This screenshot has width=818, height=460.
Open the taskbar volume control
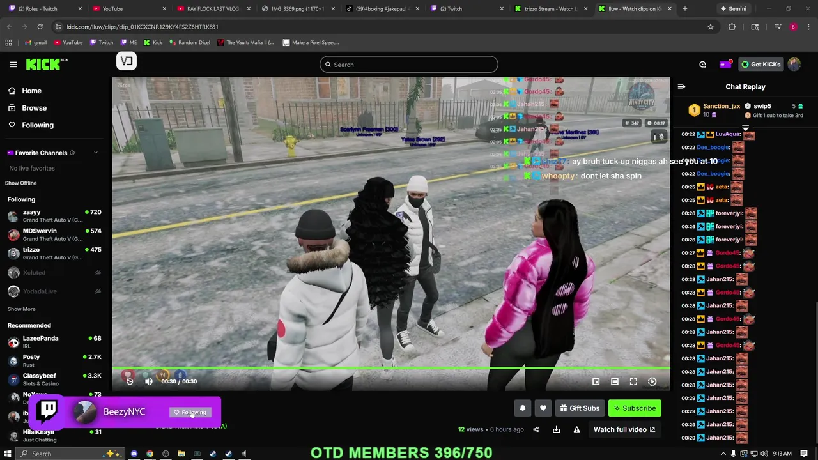(x=765, y=454)
